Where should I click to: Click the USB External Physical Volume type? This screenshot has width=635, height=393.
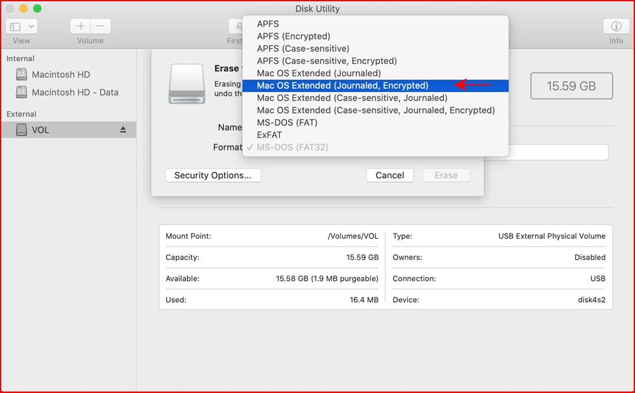(552, 236)
